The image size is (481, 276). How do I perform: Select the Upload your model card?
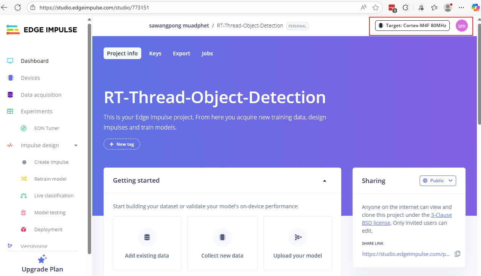[x=298, y=243]
